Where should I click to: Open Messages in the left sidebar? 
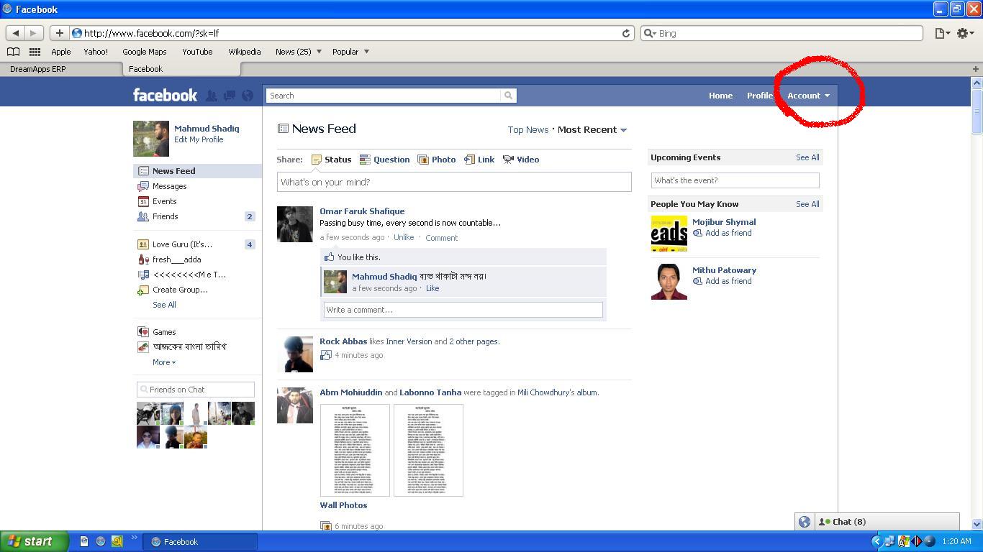tap(169, 186)
